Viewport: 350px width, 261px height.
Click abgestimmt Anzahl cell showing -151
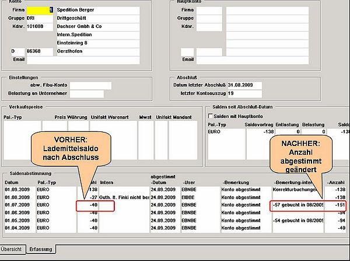click(335, 205)
